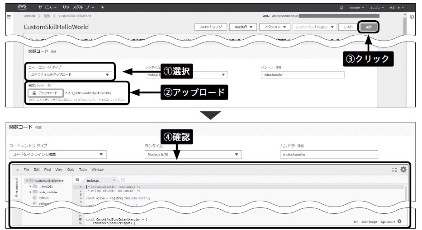Switch to the index.js editor tab

pyautogui.click(x=93, y=180)
